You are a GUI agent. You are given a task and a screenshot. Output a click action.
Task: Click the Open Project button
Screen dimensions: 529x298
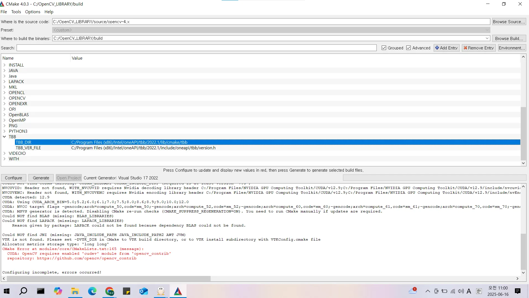coord(69,178)
